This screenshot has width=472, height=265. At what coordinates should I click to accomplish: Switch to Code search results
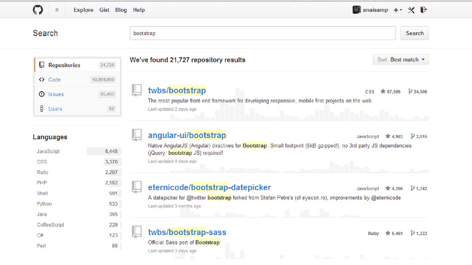pyautogui.click(x=77, y=80)
